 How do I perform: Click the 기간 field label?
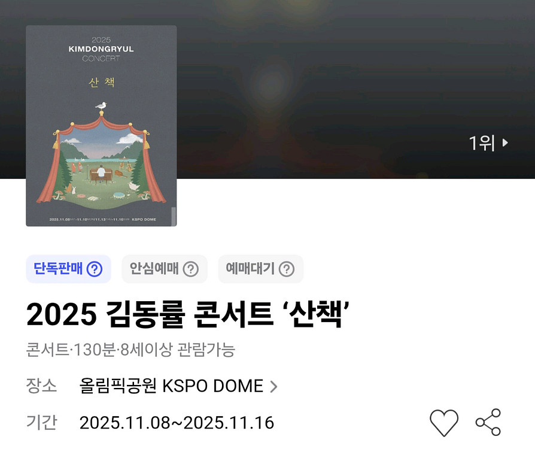(41, 422)
